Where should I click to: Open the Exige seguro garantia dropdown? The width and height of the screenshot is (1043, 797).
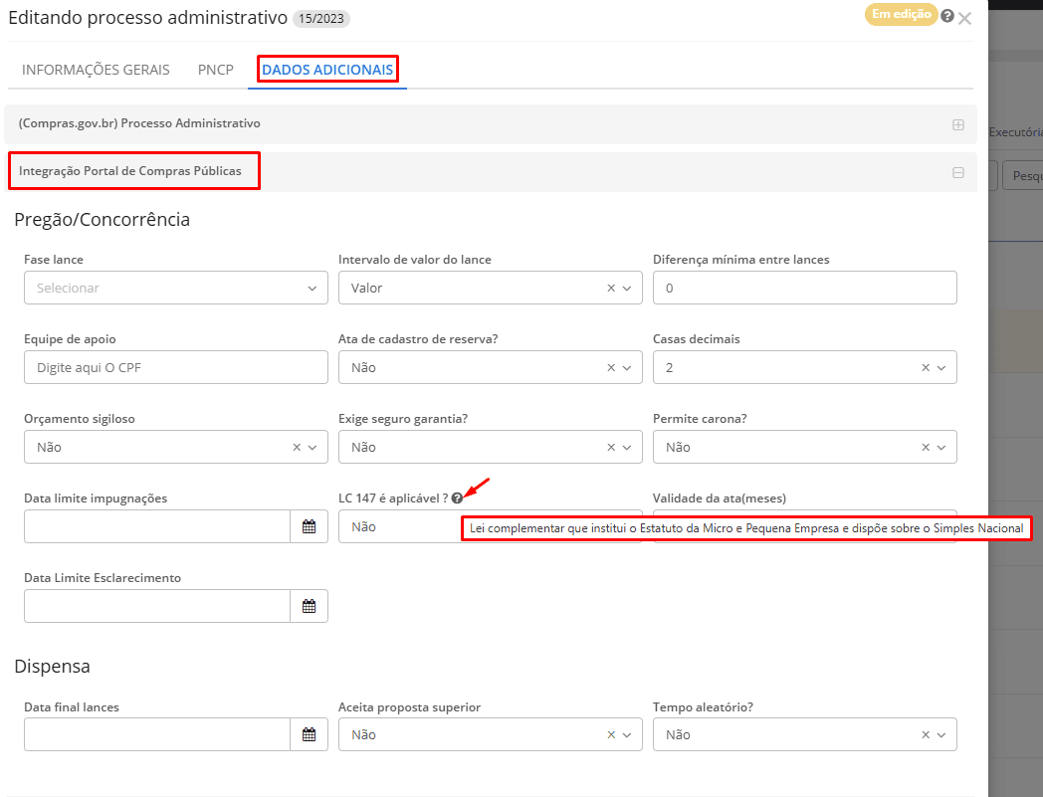pyautogui.click(x=626, y=447)
